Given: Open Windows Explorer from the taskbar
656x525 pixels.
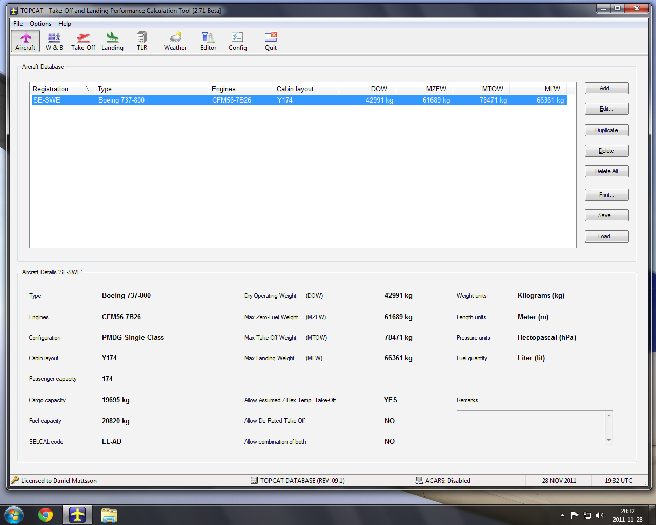Looking at the screenshot, I should (109, 515).
